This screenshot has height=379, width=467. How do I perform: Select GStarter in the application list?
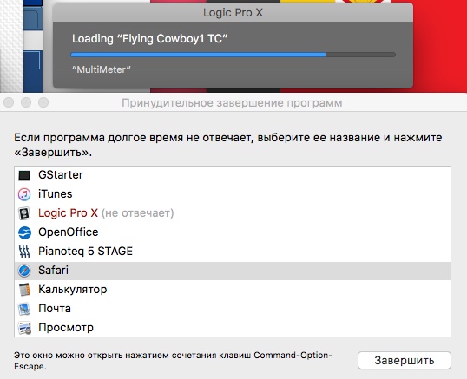(233, 175)
